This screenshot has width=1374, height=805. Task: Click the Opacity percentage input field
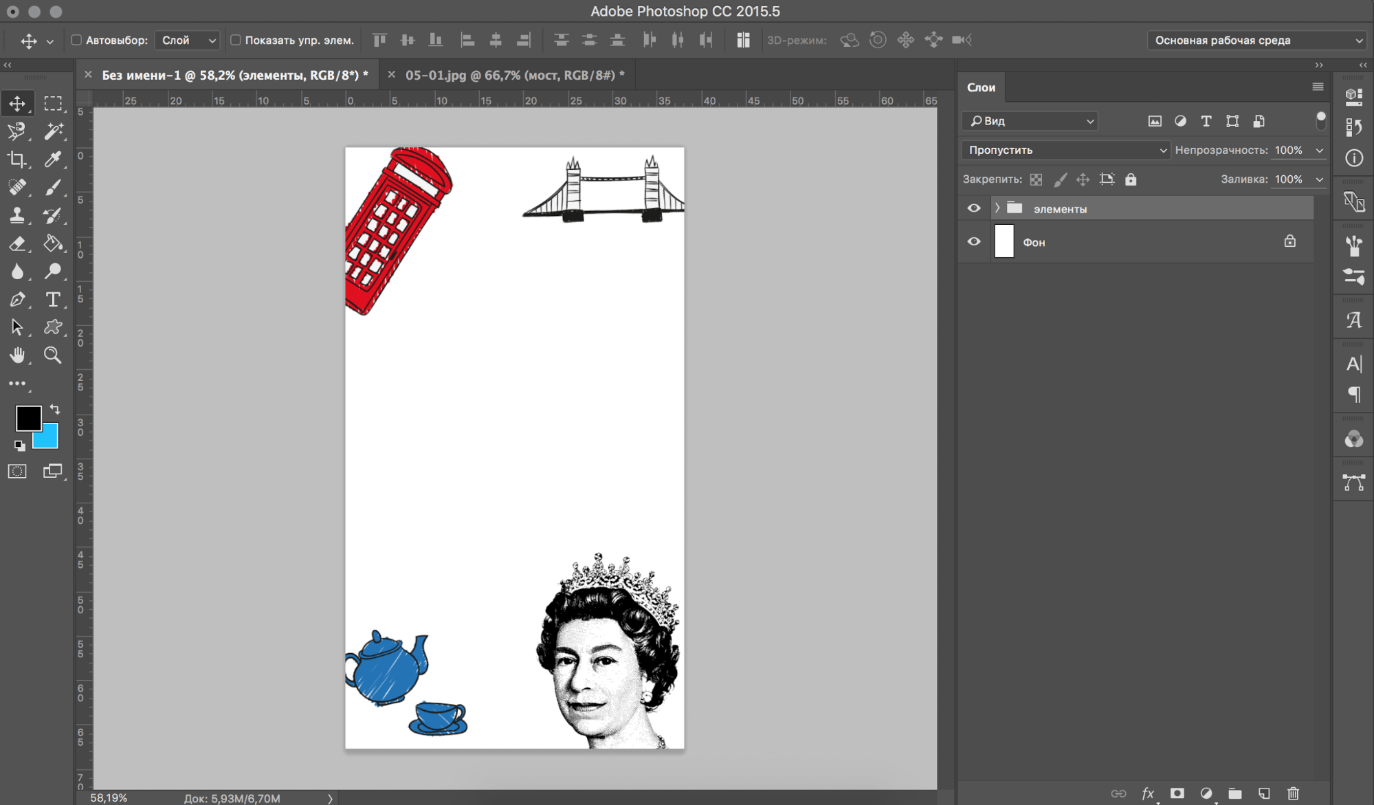click(x=1292, y=149)
